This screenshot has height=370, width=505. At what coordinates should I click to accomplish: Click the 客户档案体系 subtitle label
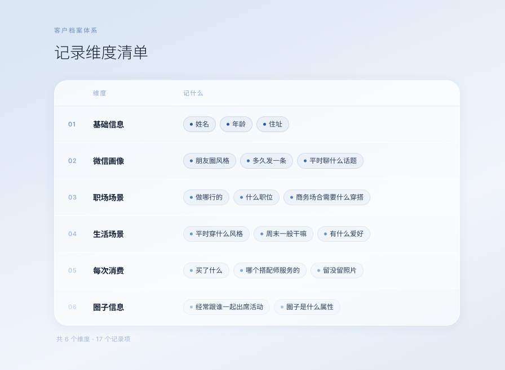pyautogui.click(x=76, y=30)
